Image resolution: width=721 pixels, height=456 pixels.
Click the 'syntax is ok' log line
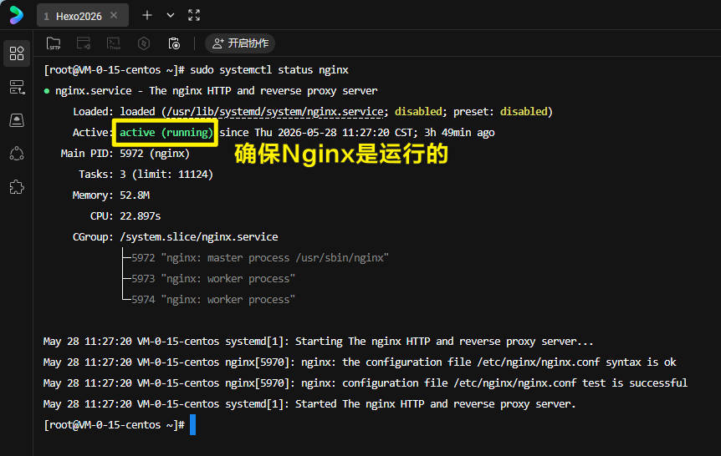coord(360,362)
